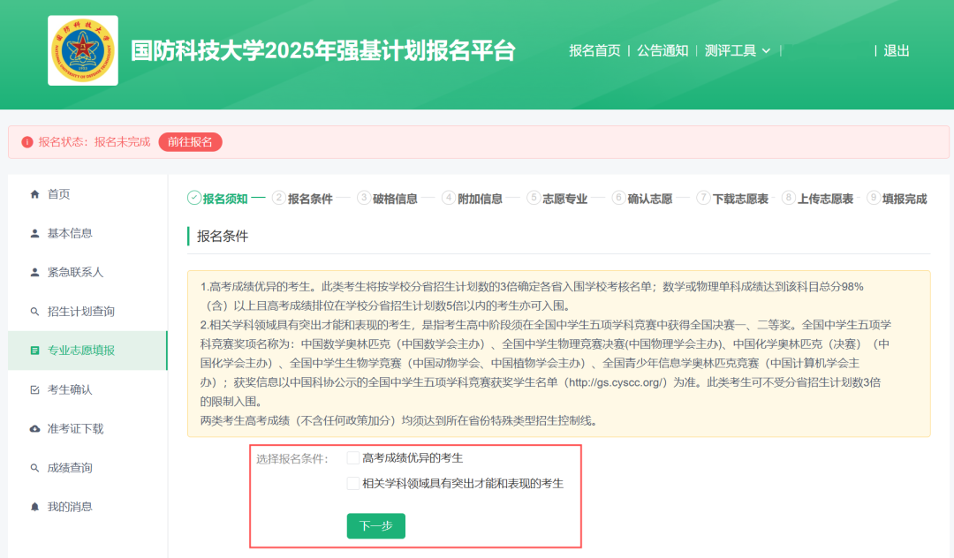Click the form icon beside 专业志愿填报
The image size is (954, 558).
[34, 351]
